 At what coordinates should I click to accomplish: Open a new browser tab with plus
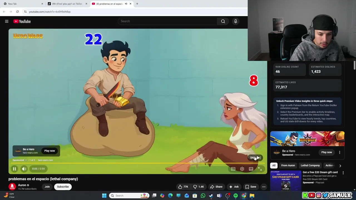[x=137, y=4]
